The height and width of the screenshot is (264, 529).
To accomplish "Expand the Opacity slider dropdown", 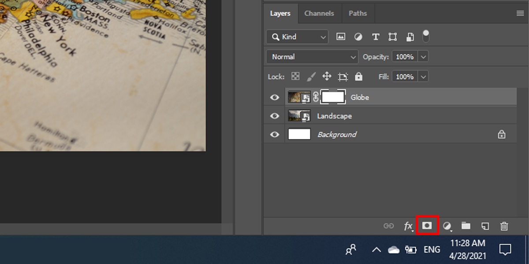I will click(424, 57).
